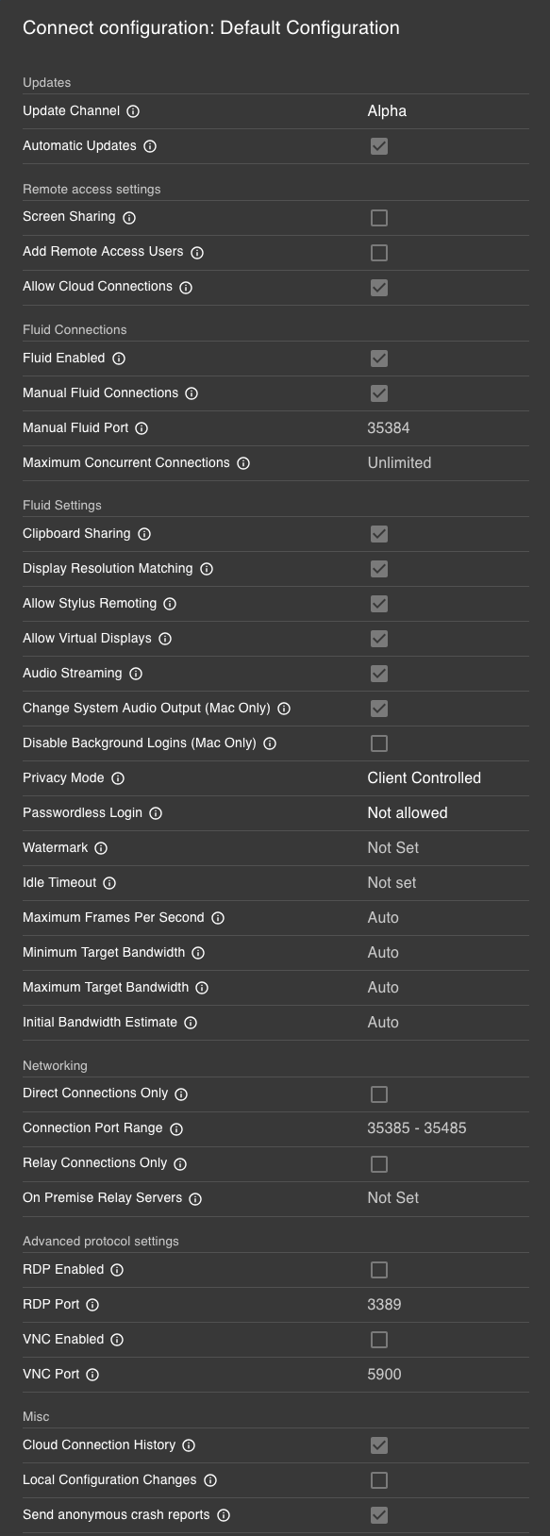550x1536 pixels.
Task: Show info for Clipboard Sharing
Action: (144, 534)
